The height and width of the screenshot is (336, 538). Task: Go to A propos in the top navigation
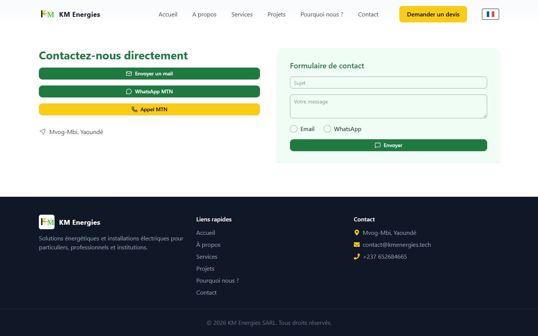point(204,14)
